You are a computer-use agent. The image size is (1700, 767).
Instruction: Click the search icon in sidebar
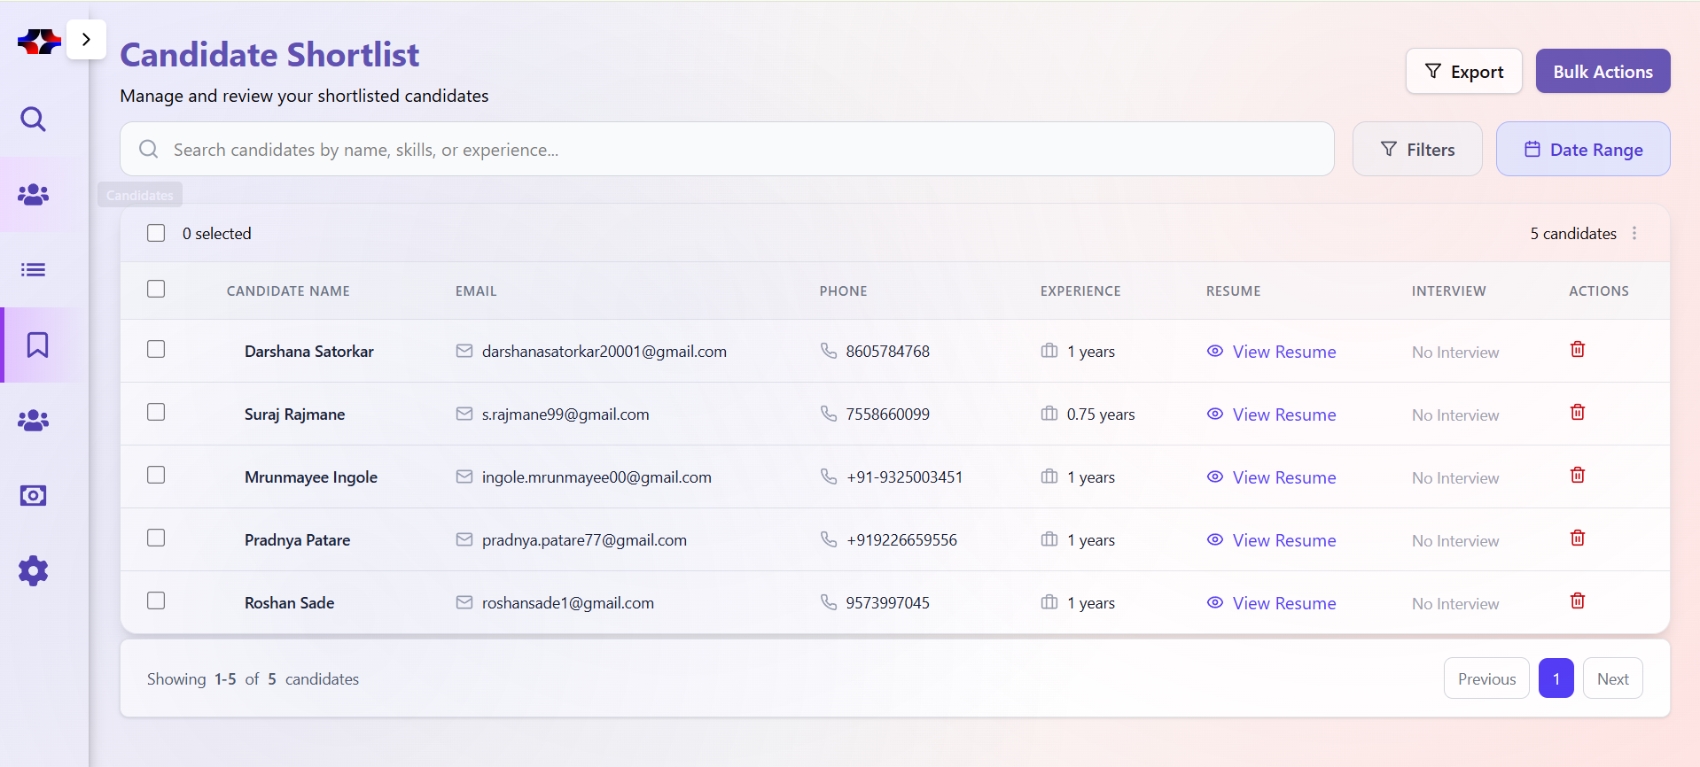click(x=34, y=119)
